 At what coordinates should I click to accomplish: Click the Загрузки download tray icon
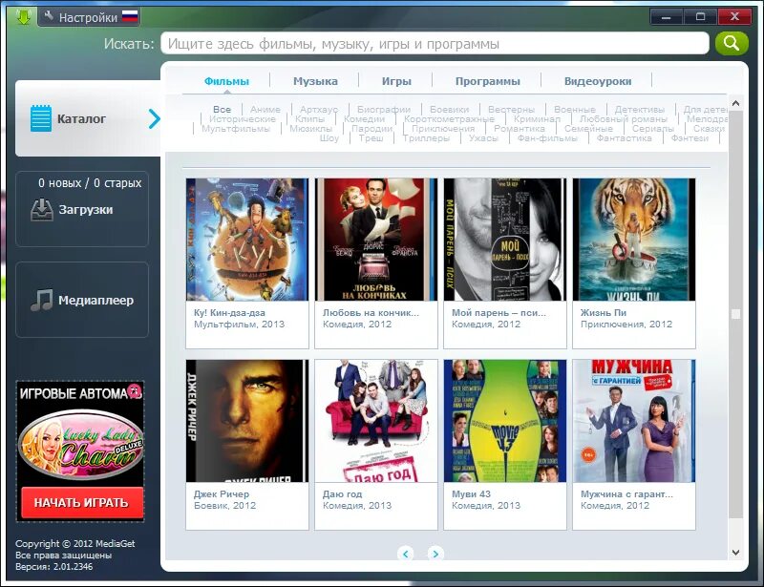(x=41, y=209)
